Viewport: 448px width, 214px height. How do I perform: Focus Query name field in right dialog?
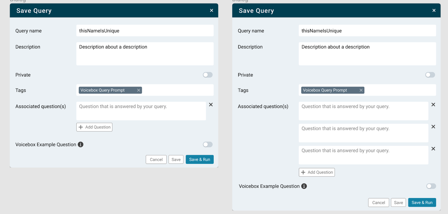coord(367,30)
